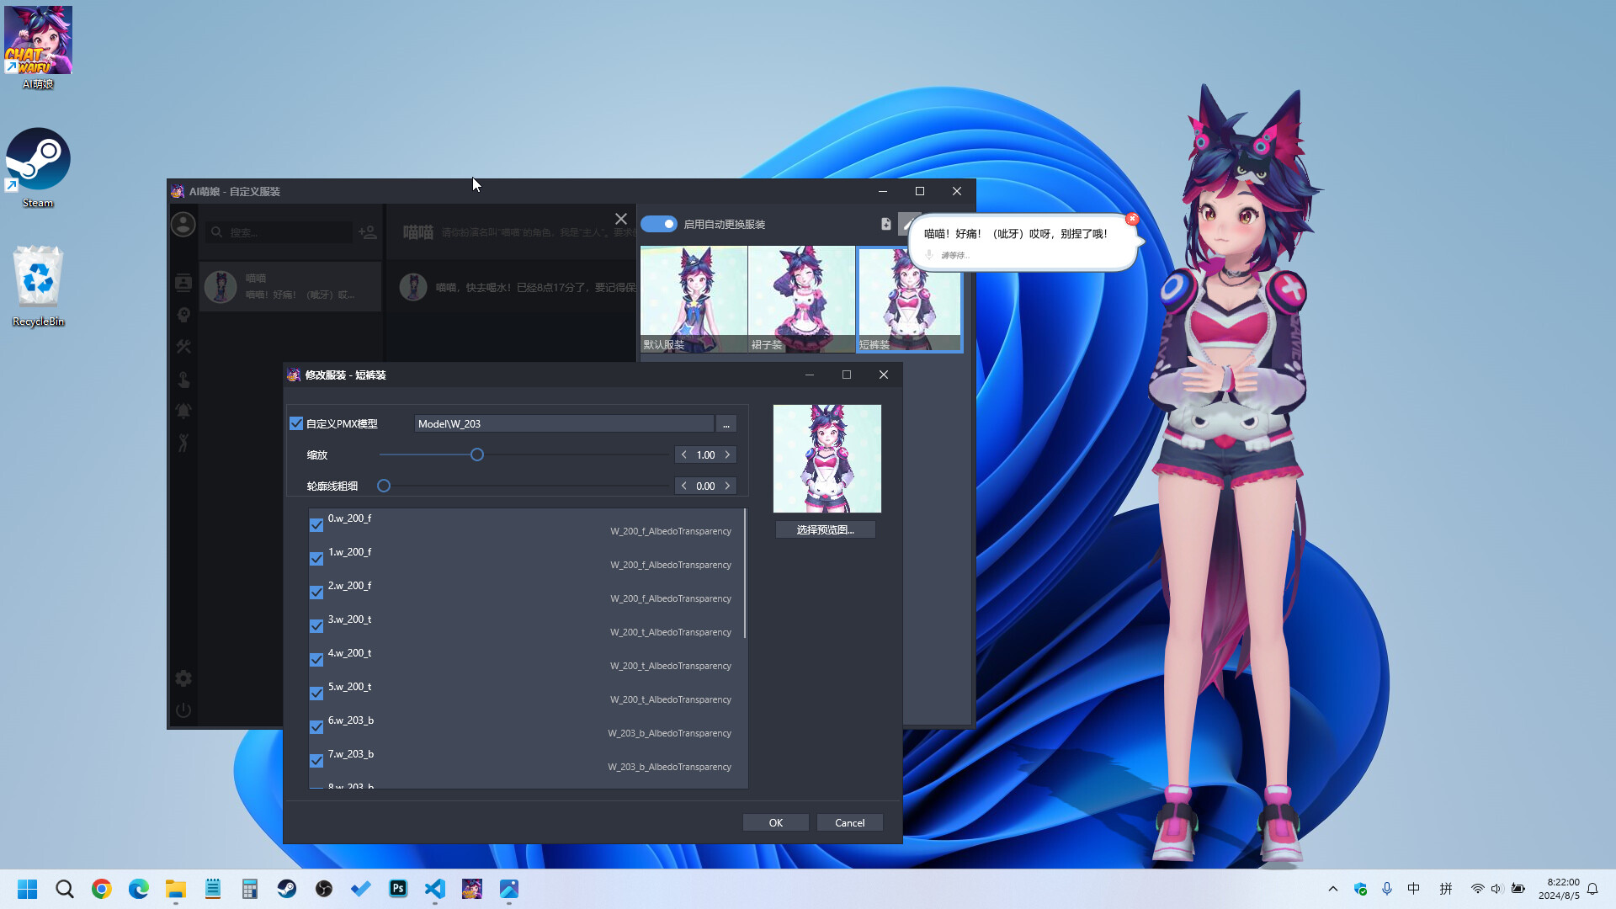The width and height of the screenshot is (1616, 909).
Task: Open the notification bell icon in sidebar
Action: click(183, 412)
